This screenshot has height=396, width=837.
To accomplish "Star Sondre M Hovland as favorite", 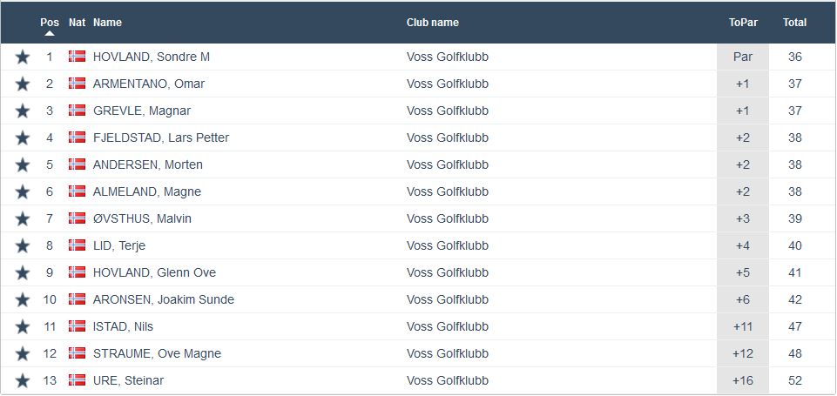I will click(23, 57).
